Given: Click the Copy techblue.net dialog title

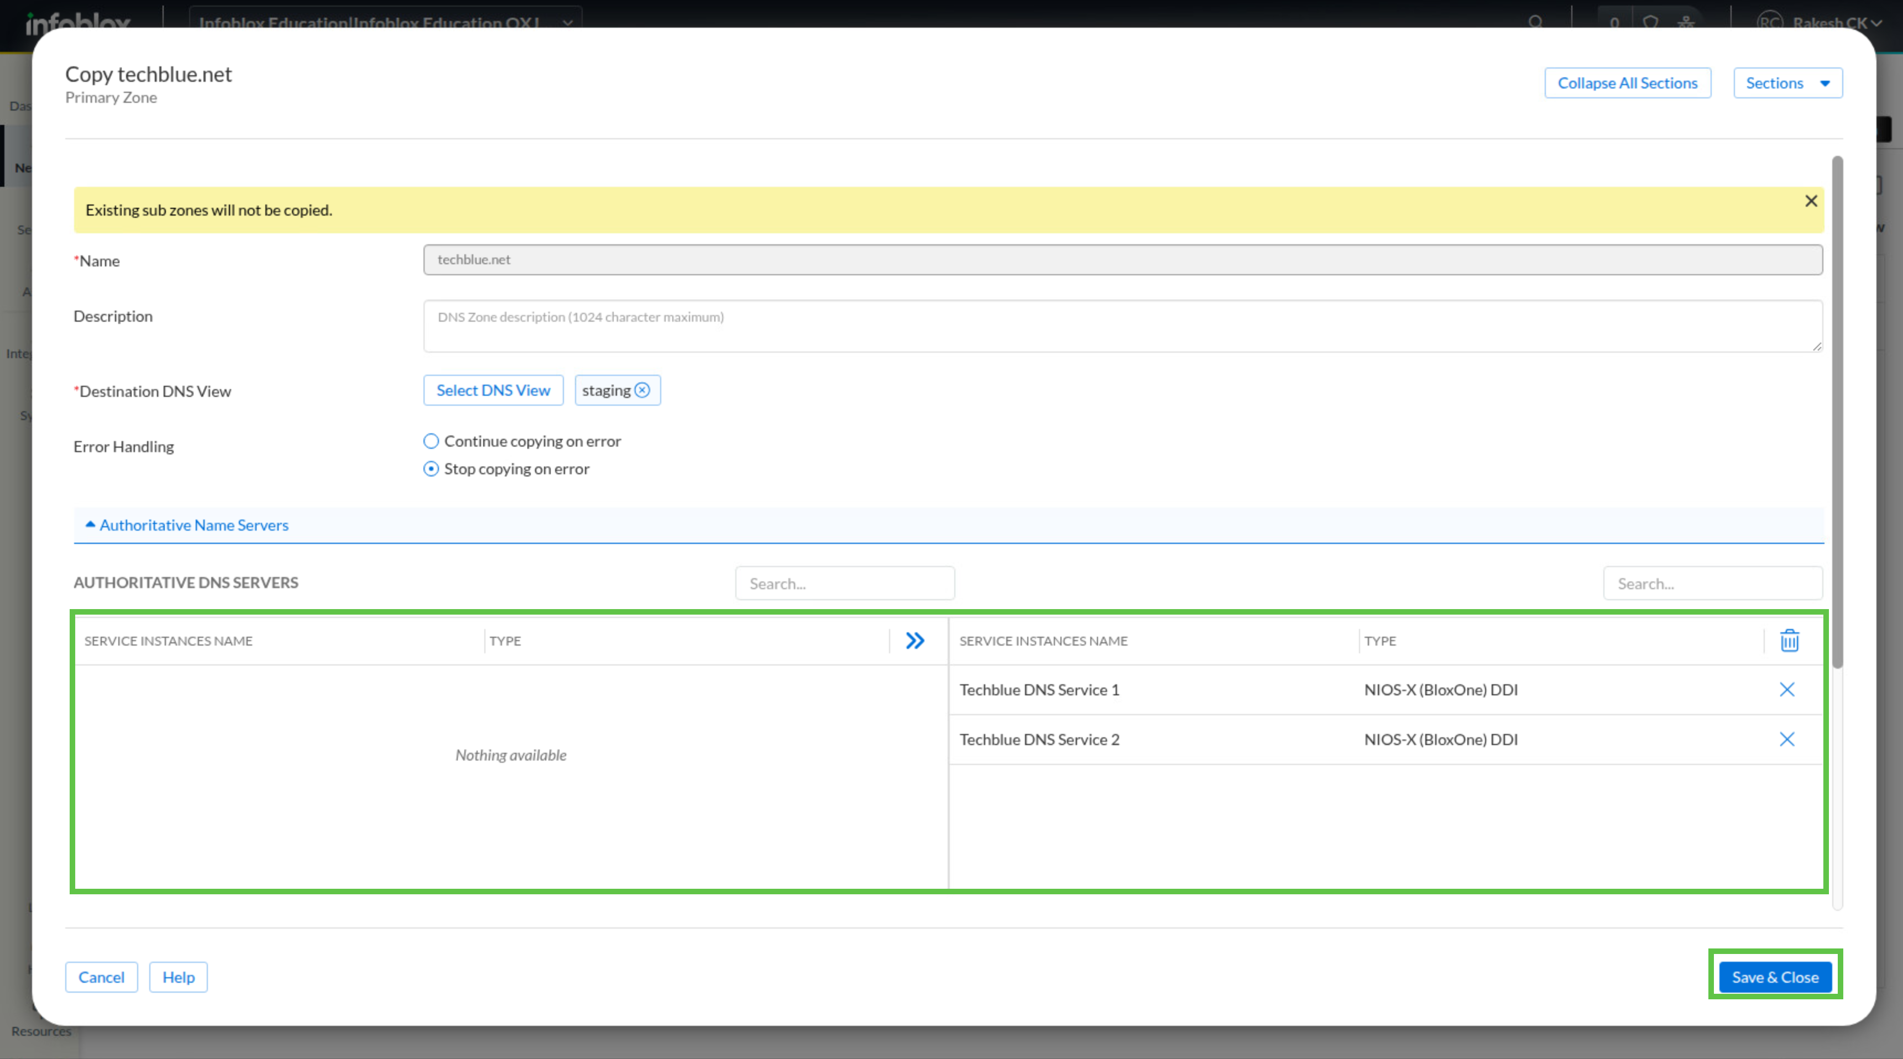Looking at the screenshot, I should tap(149, 74).
